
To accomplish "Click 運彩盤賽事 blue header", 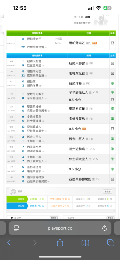I will (x=37, y=56).
